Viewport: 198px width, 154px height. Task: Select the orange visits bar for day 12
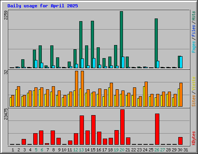tap(77, 89)
